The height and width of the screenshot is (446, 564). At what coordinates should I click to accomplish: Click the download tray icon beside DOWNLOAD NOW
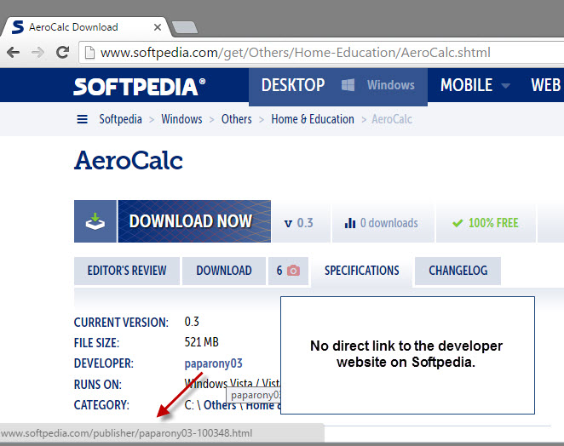[x=95, y=221]
